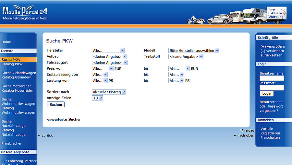Image resolution: width=292 pixels, height=165 pixels.
Task: Click the Login button
Action: coord(267,93)
